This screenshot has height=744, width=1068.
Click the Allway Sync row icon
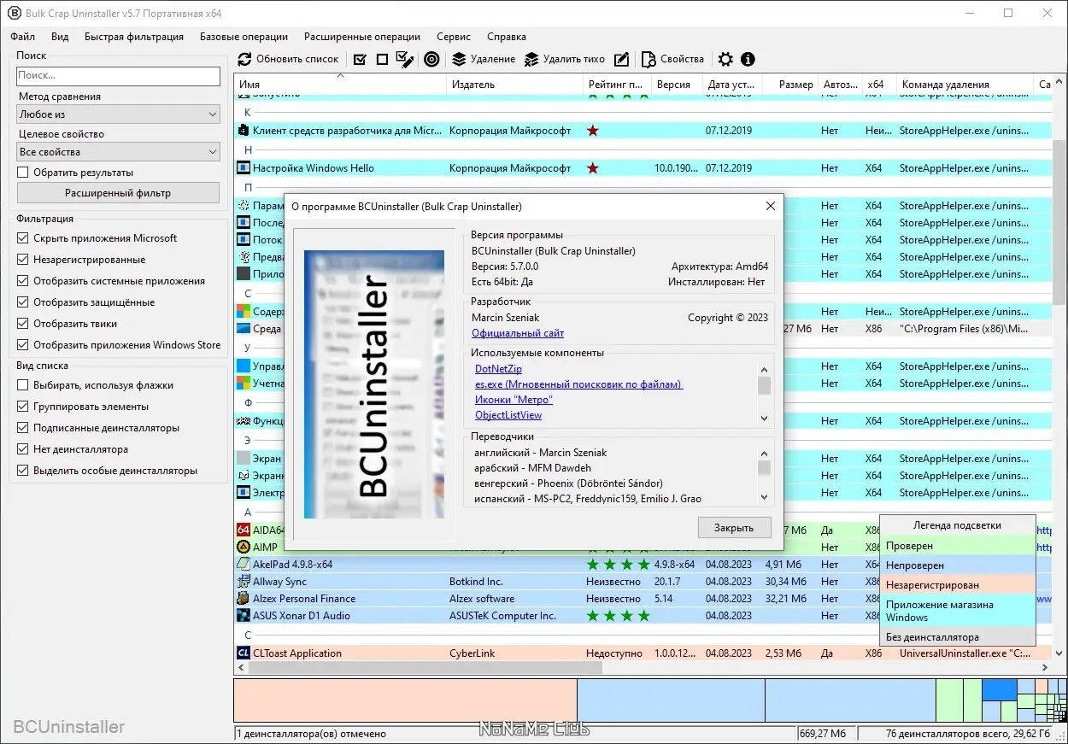244,582
